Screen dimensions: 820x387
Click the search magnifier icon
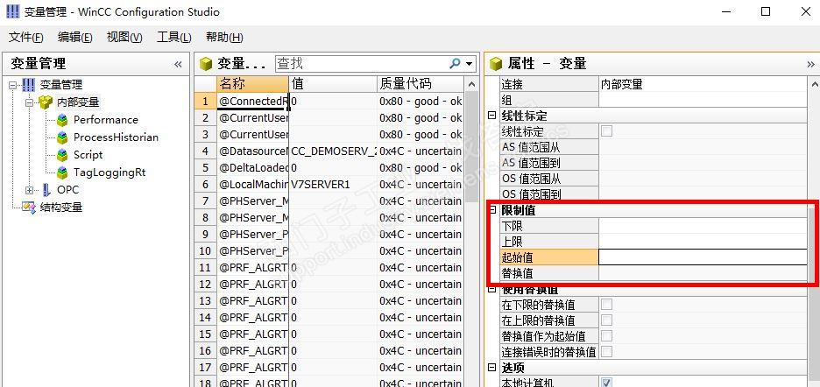coord(455,63)
